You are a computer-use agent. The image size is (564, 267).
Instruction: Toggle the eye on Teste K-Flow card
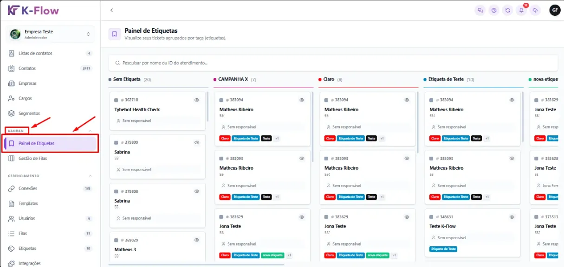click(512, 217)
